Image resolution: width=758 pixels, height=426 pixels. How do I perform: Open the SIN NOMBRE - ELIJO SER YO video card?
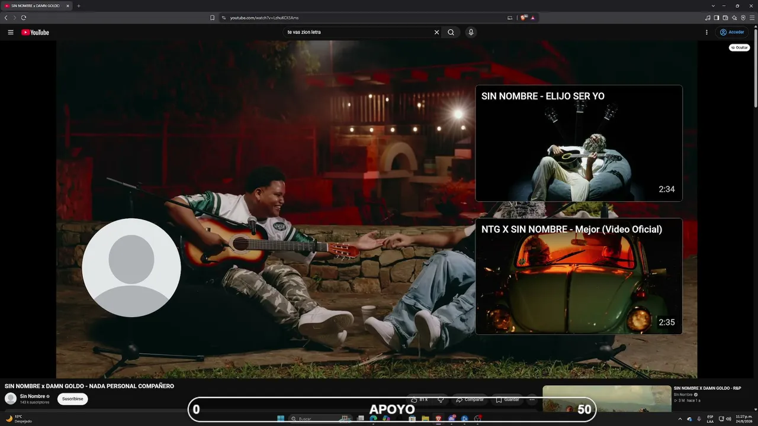tap(579, 143)
